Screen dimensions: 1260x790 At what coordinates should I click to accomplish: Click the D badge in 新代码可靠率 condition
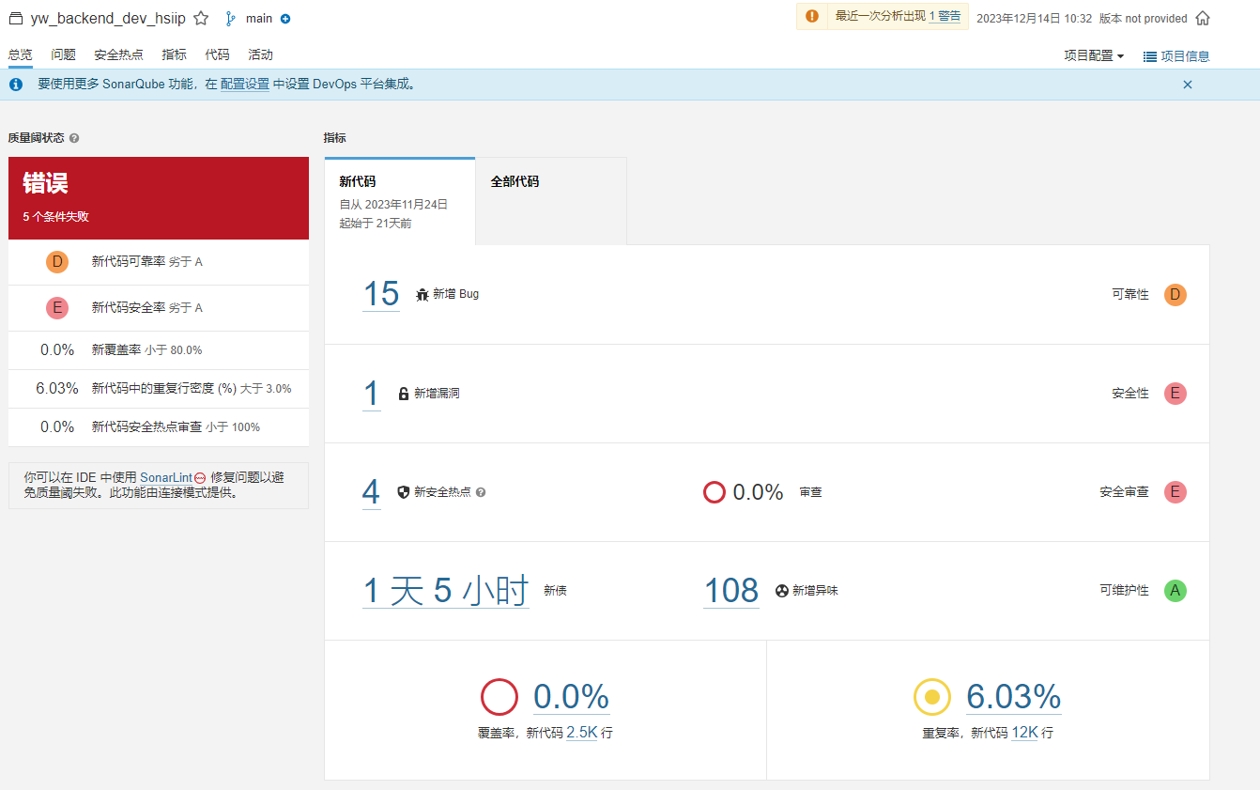click(x=57, y=262)
